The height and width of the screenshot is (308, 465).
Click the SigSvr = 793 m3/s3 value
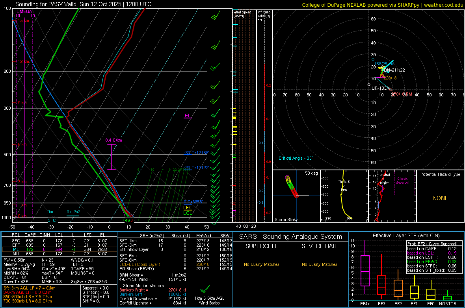point(89,282)
